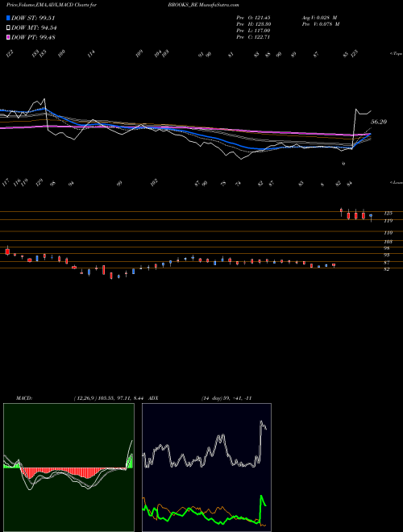Click the MACD: panel label

[24, 398]
